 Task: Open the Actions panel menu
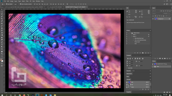pos(150,30)
